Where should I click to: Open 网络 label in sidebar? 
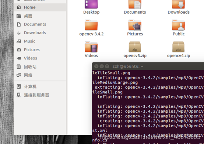tap(28, 75)
